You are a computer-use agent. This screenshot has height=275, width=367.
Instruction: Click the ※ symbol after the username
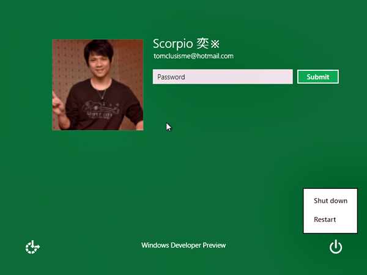[x=215, y=44]
